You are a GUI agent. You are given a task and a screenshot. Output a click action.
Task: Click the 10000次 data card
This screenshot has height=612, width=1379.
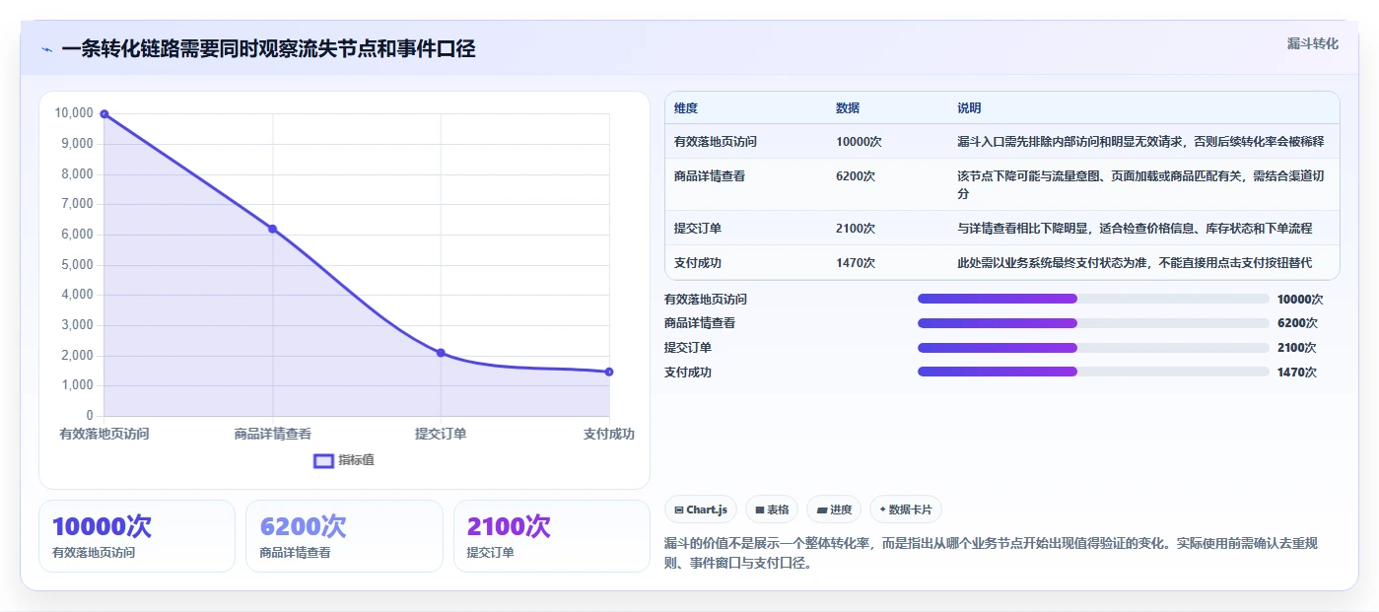[137, 536]
